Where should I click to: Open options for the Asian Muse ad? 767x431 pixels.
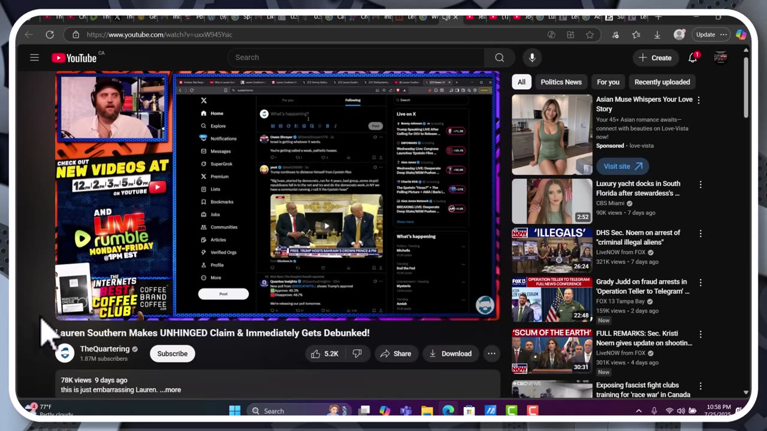[699, 100]
